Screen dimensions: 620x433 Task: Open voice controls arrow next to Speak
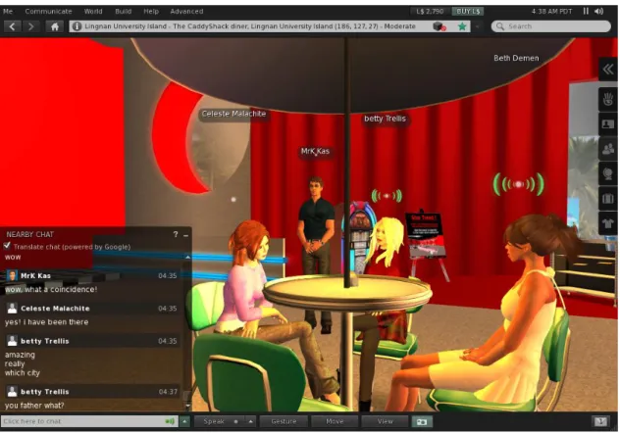coord(250,421)
